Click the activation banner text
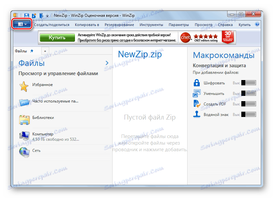Image resolution: width=274 pixels, height=198 pixels. (127, 38)
